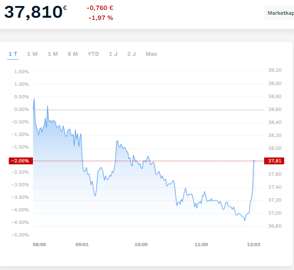This screenshot has height=270, width=294.
Task: Click the -0,760 € change value
Action: coord(100,8)
